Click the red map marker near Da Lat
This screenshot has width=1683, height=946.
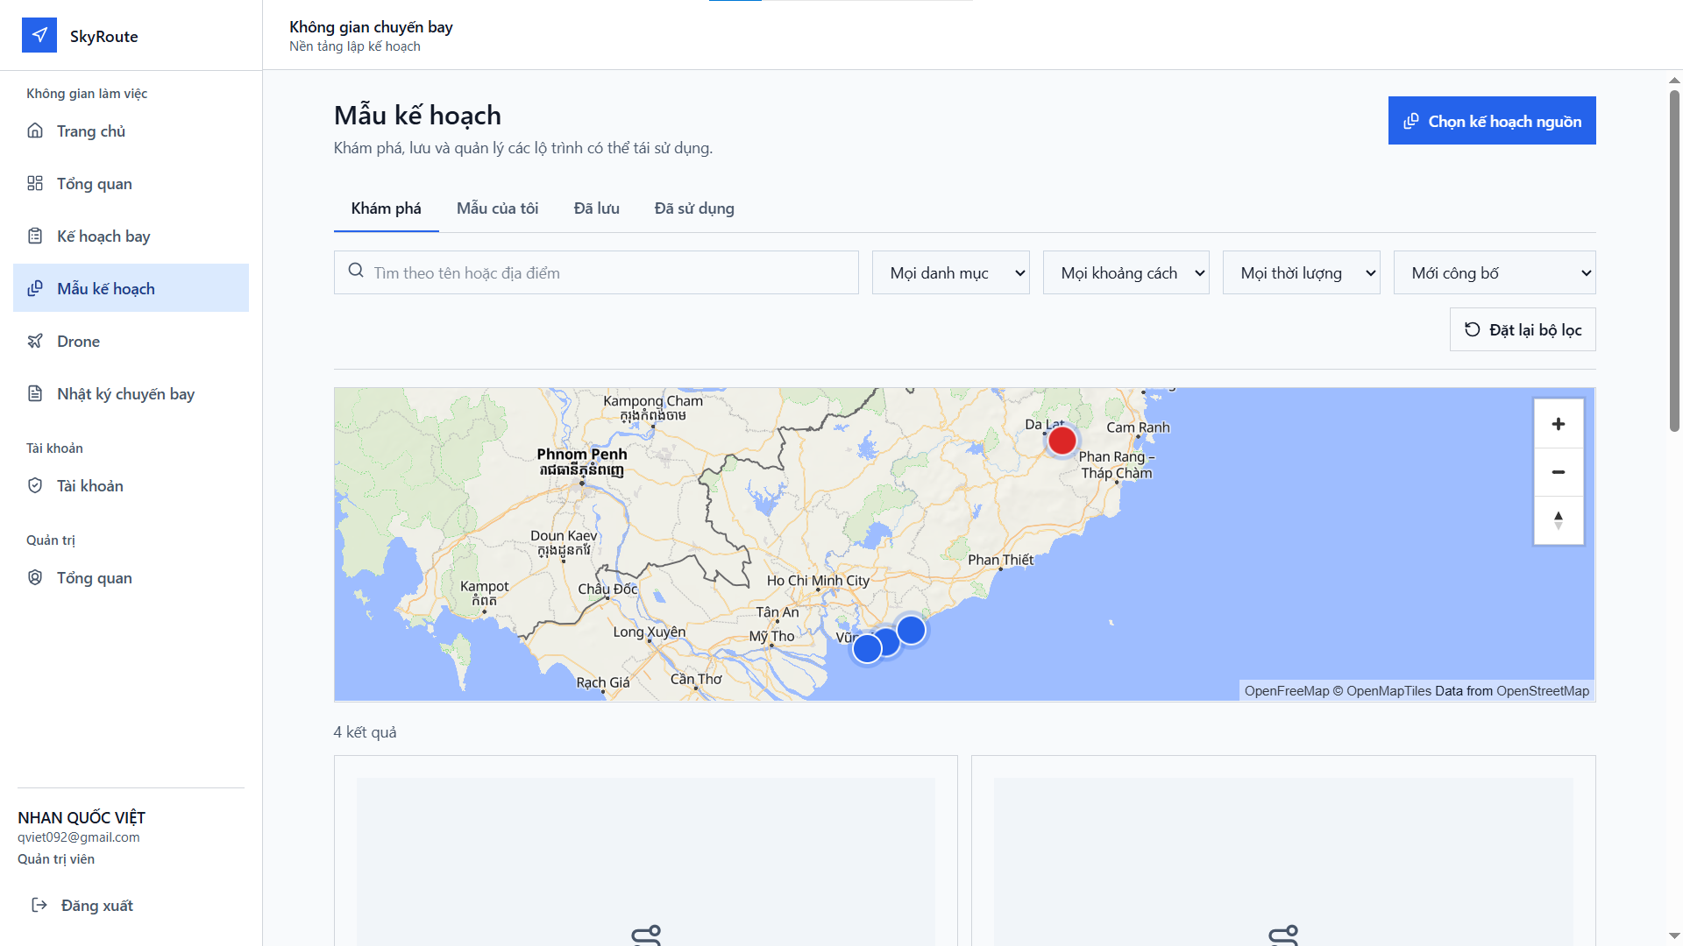[1062, 441]
